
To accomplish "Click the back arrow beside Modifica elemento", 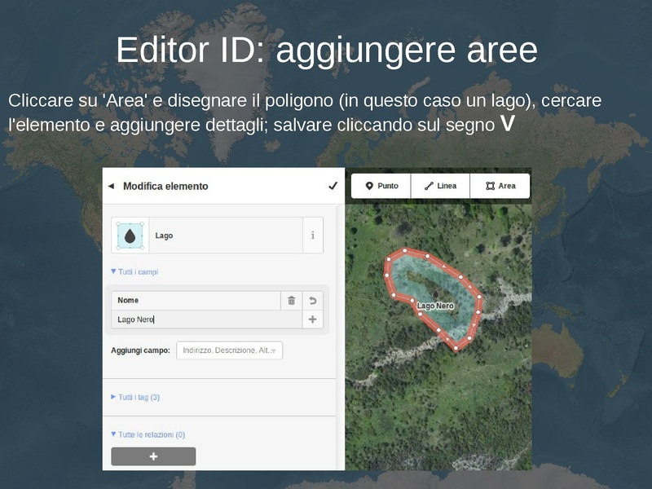I will 111,187.
